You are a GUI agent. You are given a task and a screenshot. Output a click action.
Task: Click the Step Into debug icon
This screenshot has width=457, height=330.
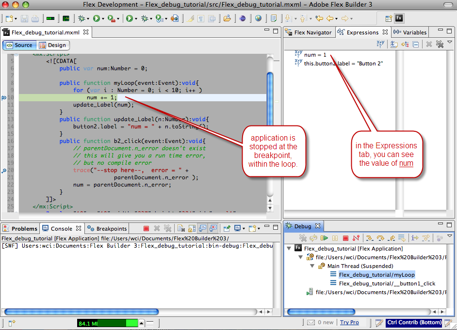pyautogui.click(x=370, y=238)
